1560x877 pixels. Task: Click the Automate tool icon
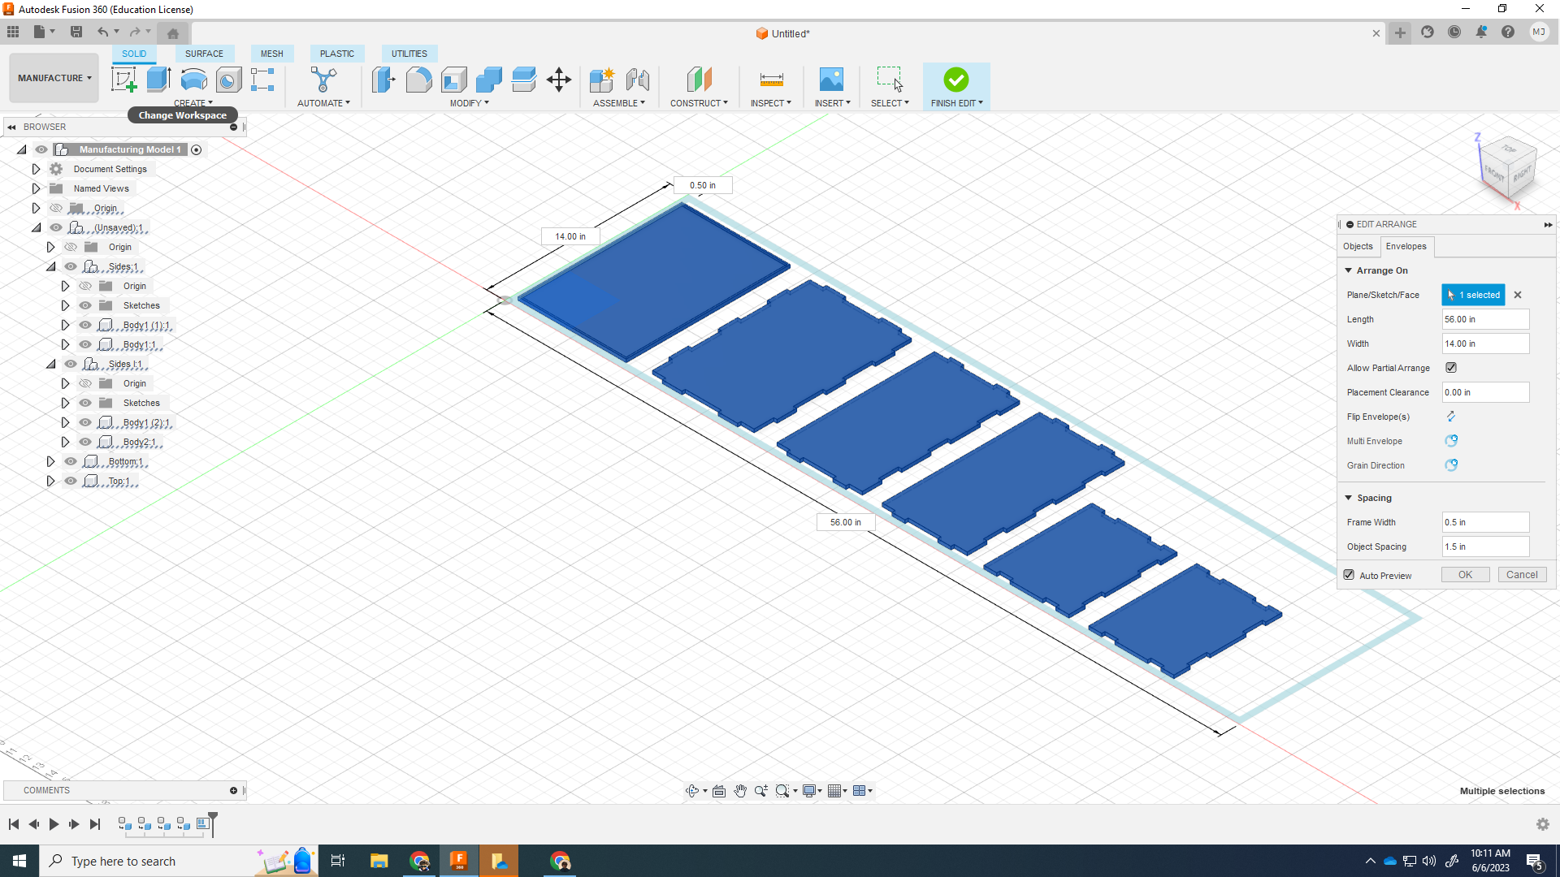click(323, 80)
